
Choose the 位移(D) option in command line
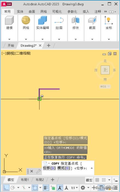point(49,168)
